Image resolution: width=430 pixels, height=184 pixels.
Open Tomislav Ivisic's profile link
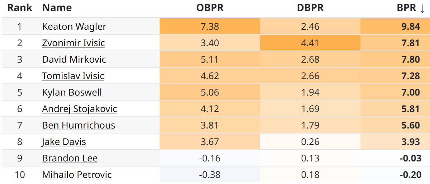(73, 76)
